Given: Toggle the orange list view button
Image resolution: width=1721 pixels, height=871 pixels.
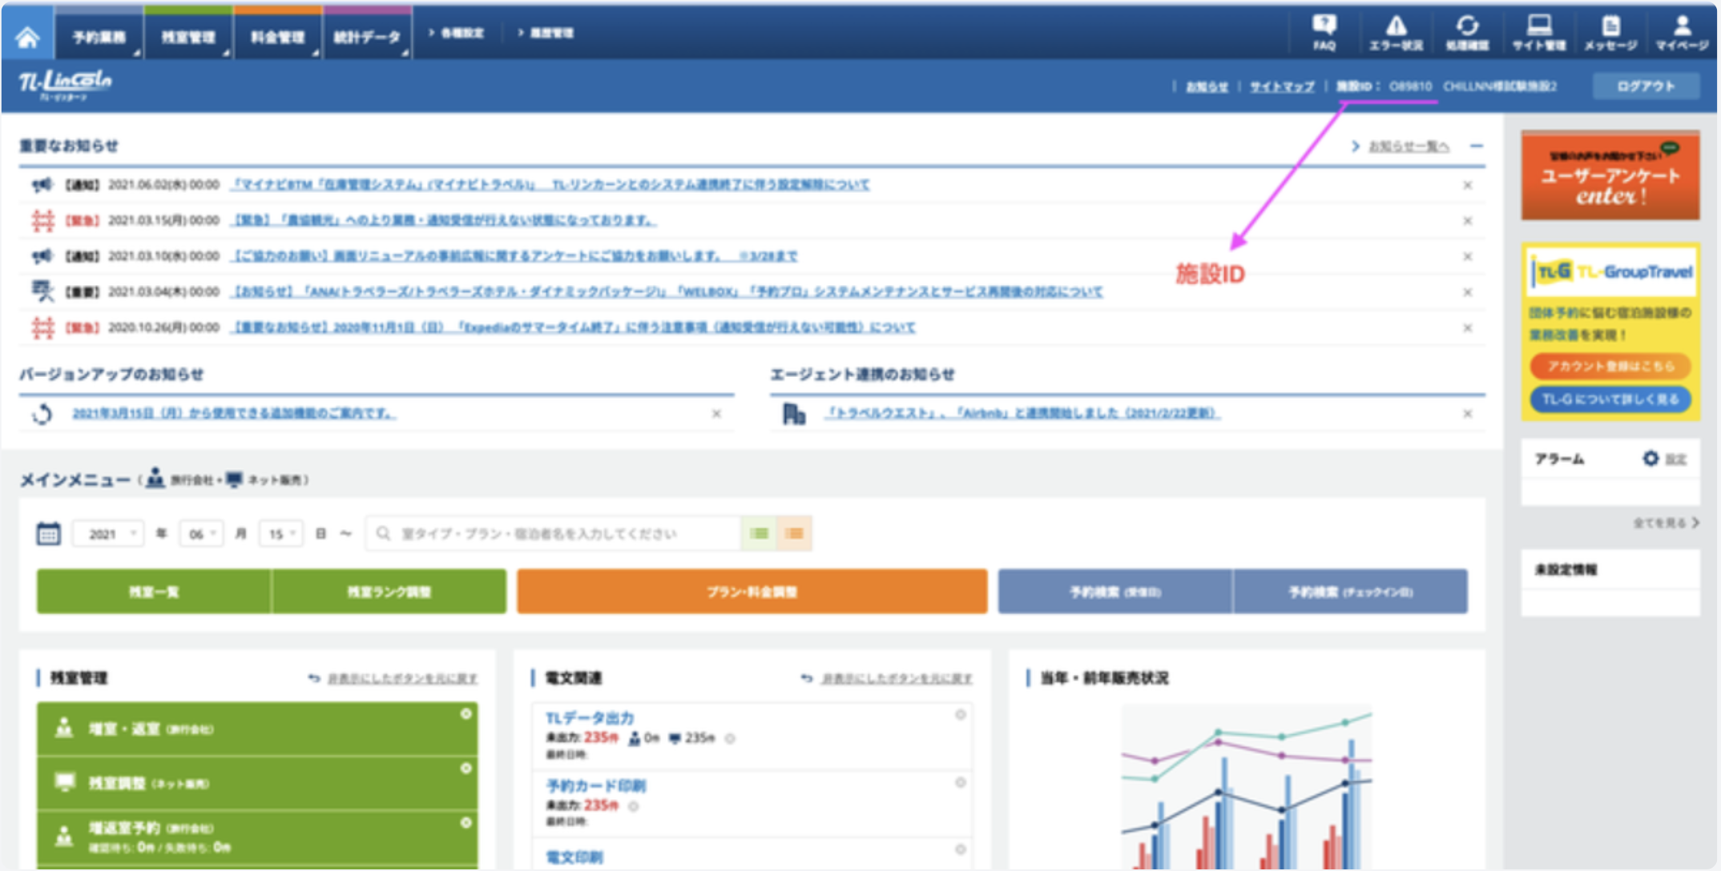Looking at the screenshot, I should click(794, 533).
